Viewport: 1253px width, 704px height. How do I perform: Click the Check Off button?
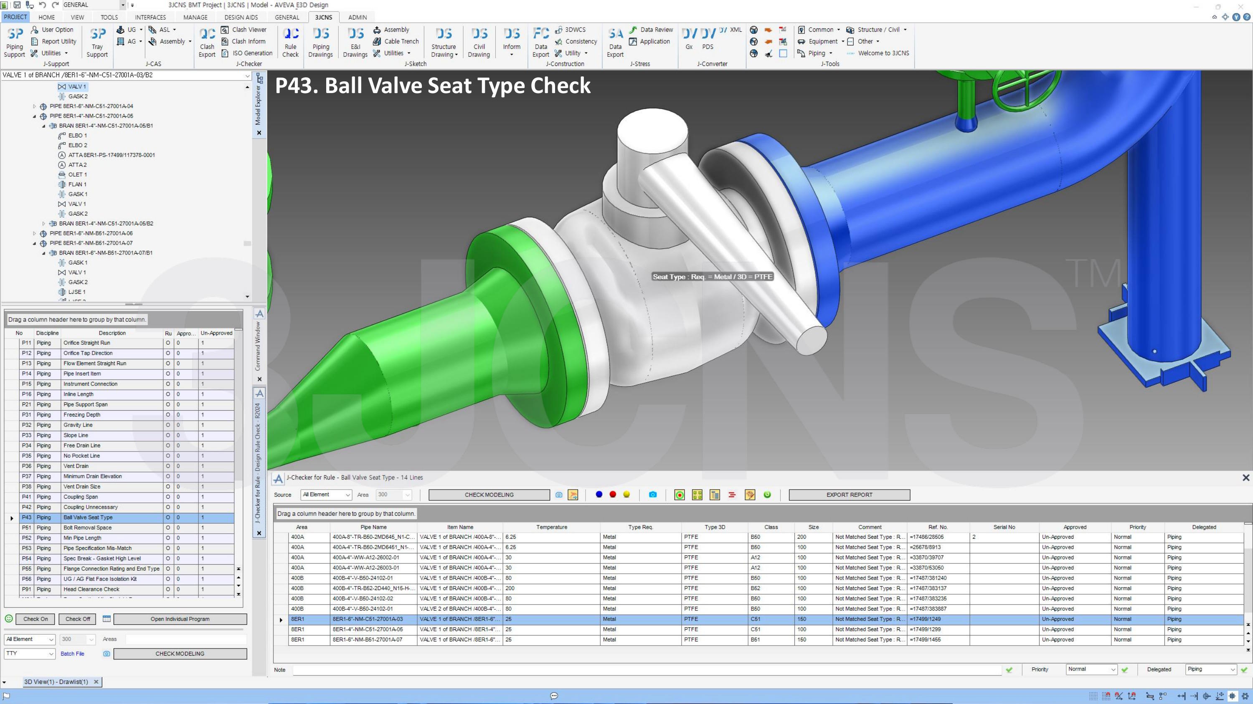pos(77,619)
